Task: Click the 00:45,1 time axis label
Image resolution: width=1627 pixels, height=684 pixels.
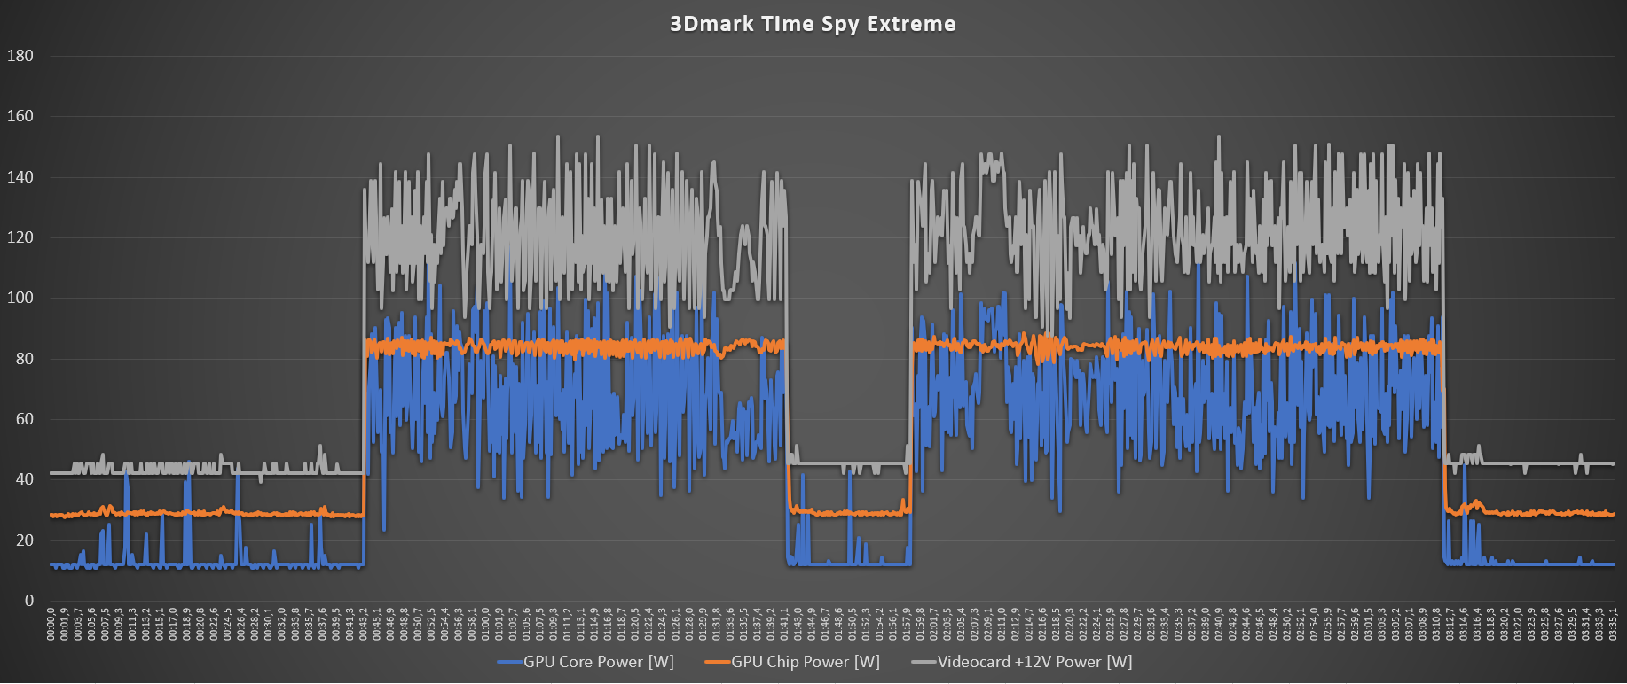Action: coord(377,624)
